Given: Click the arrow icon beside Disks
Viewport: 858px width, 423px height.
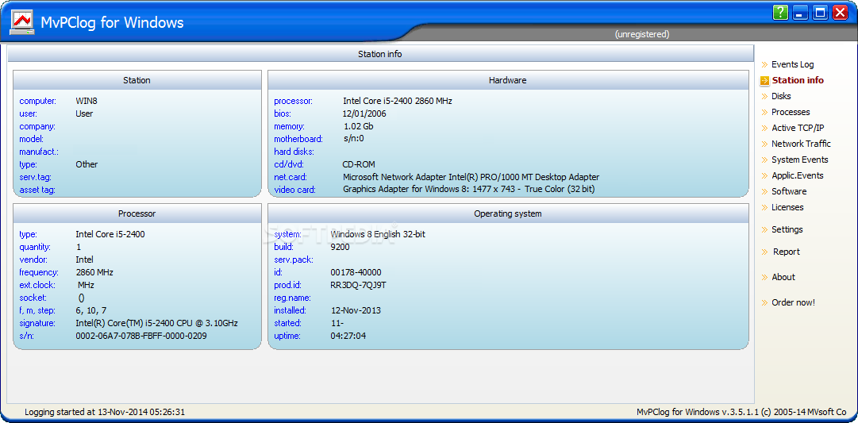Looking at the screenshot, I should coord(764,96).
